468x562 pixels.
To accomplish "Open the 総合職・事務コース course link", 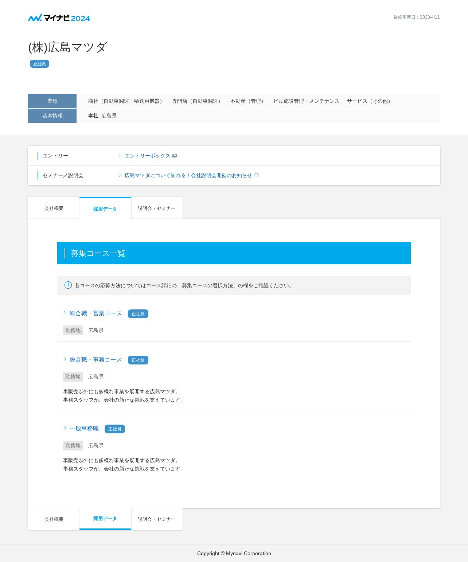I will coord(95,360).
